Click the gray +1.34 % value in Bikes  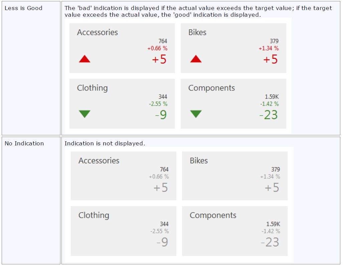270,176
